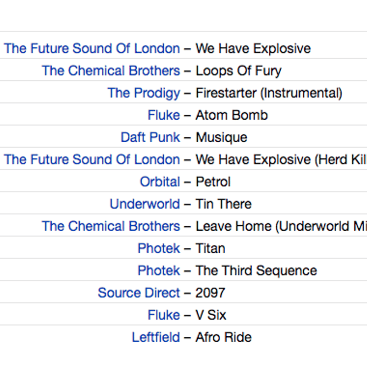Click the Underworld artist link
This screenshot has width=367, height=367.
coord(145,204)
